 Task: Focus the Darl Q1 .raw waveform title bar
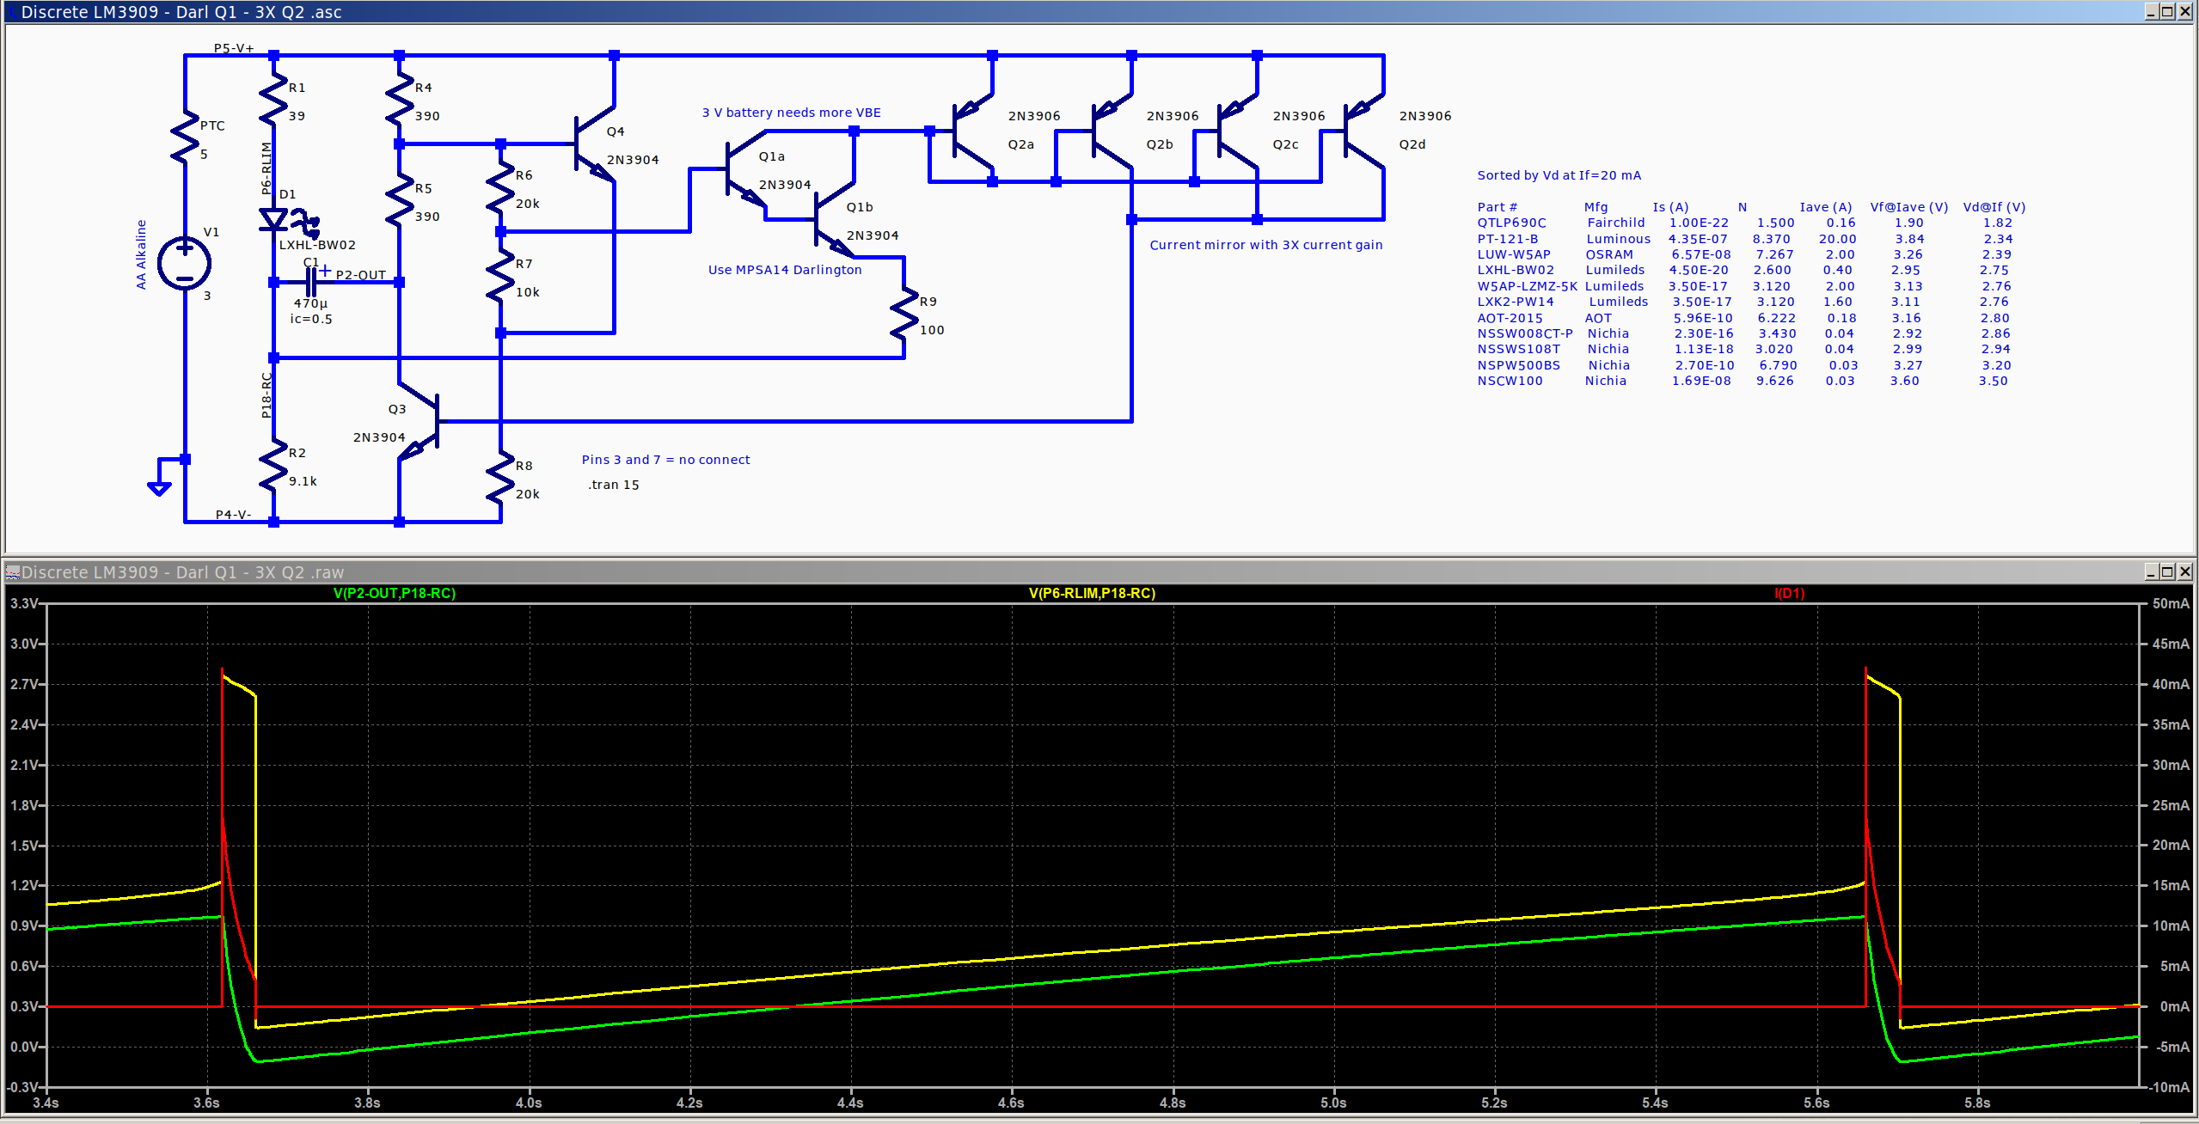pyautogui.click(x=602, y=571)
